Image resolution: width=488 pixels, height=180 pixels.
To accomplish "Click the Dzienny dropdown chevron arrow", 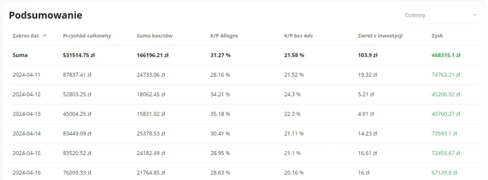I will 474,15.
